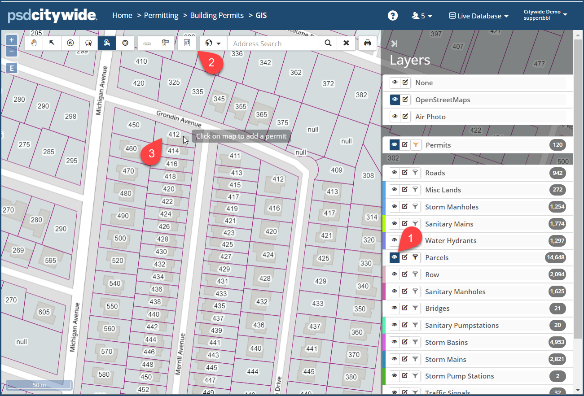Image resolution: width=584 pixels, height=396 pixels.
Task: Click the ruler measure tool
Action: click(147, 43)
